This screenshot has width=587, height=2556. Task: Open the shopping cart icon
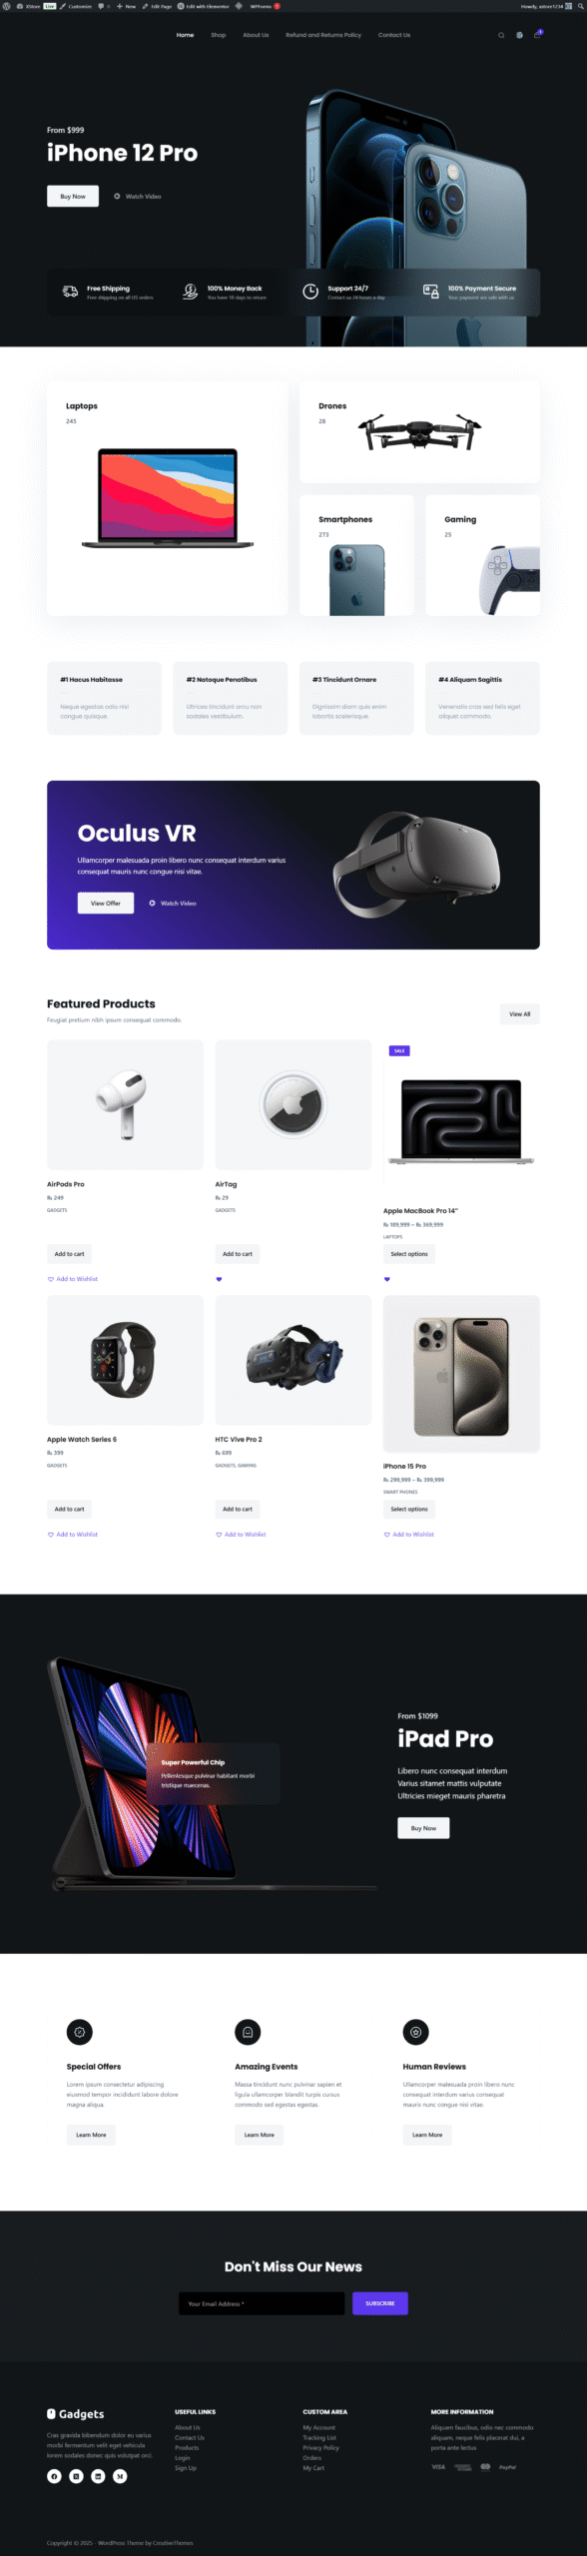537,35
